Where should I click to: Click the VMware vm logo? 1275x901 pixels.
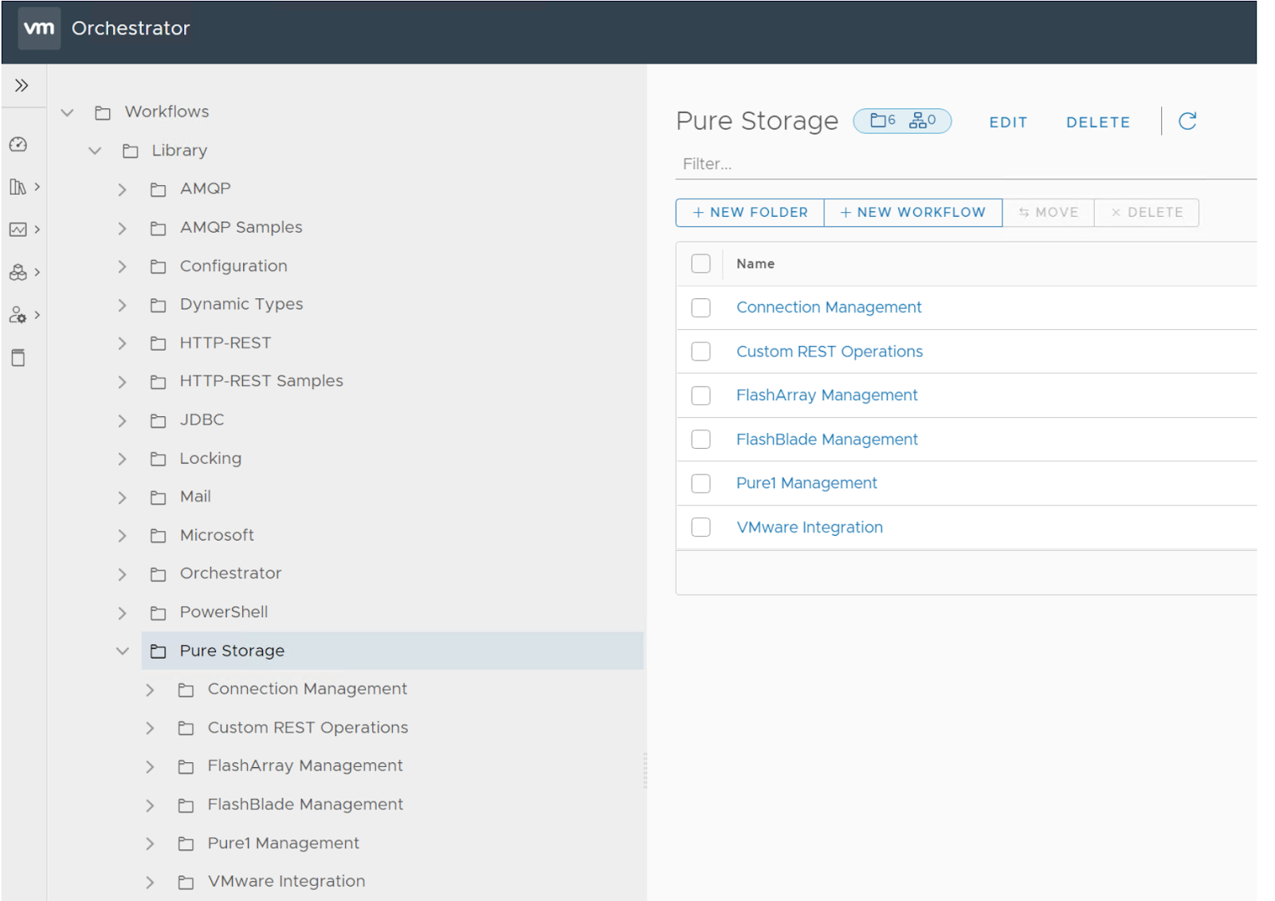[39, 28]
